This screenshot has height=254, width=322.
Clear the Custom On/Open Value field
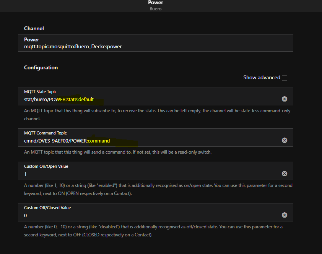coord(285,174)
